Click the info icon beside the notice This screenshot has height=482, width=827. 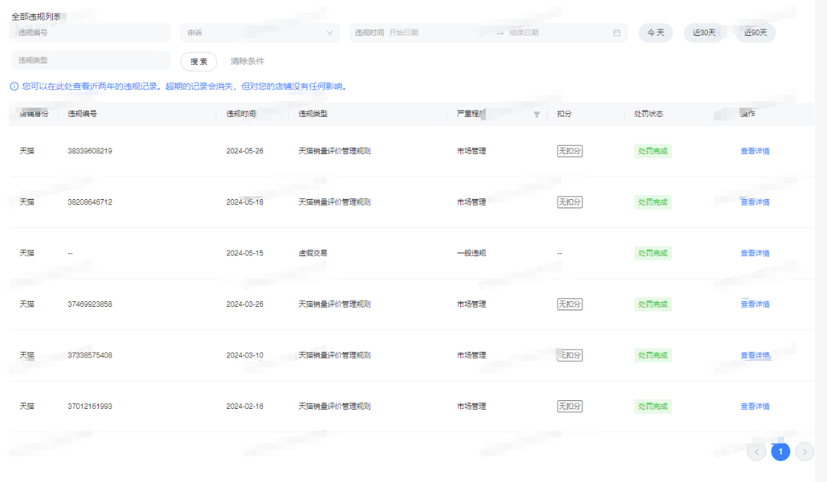click(14, 87)
